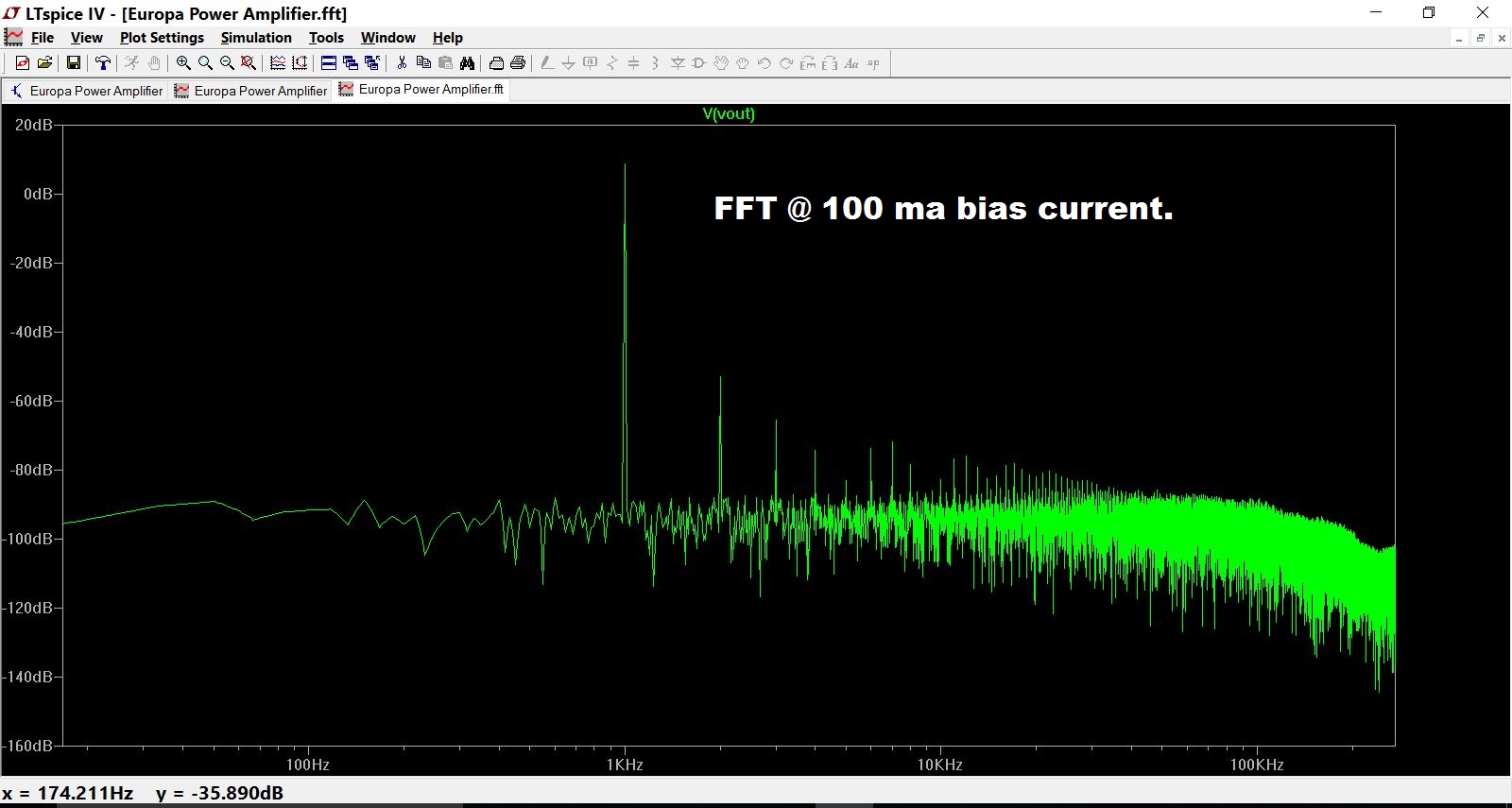Screen dimensions: 1512x808
Task: Click the Text Aa tool icon
Action: coord(851,63)
